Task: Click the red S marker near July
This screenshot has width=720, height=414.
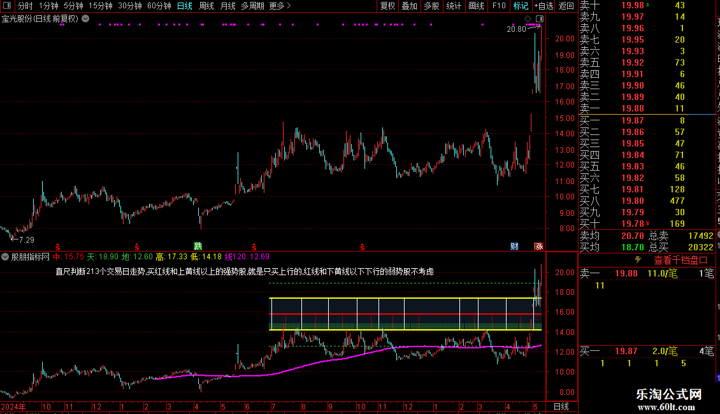Action: tap(254, 247)
